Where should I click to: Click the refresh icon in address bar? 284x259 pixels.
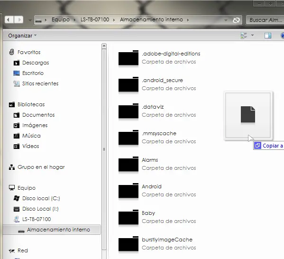click(x=236, y=20)
